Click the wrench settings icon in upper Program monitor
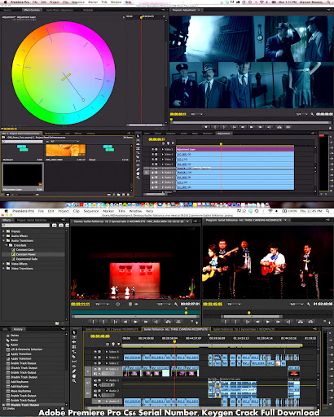The height and width of the screenshot is (417, 334). click(312, 114)
